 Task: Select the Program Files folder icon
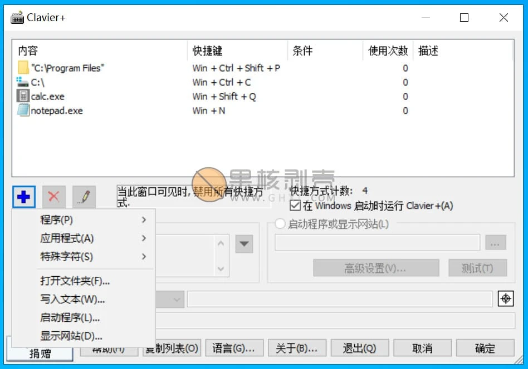(x=23, y=68)
